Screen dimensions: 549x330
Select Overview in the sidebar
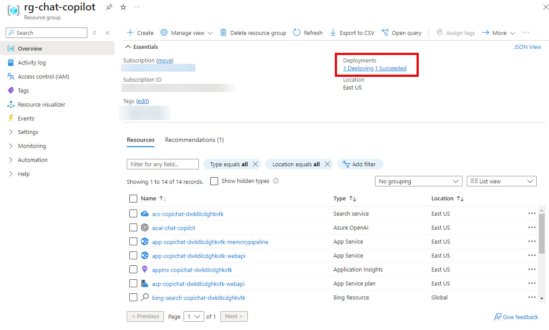pos(57,48)
